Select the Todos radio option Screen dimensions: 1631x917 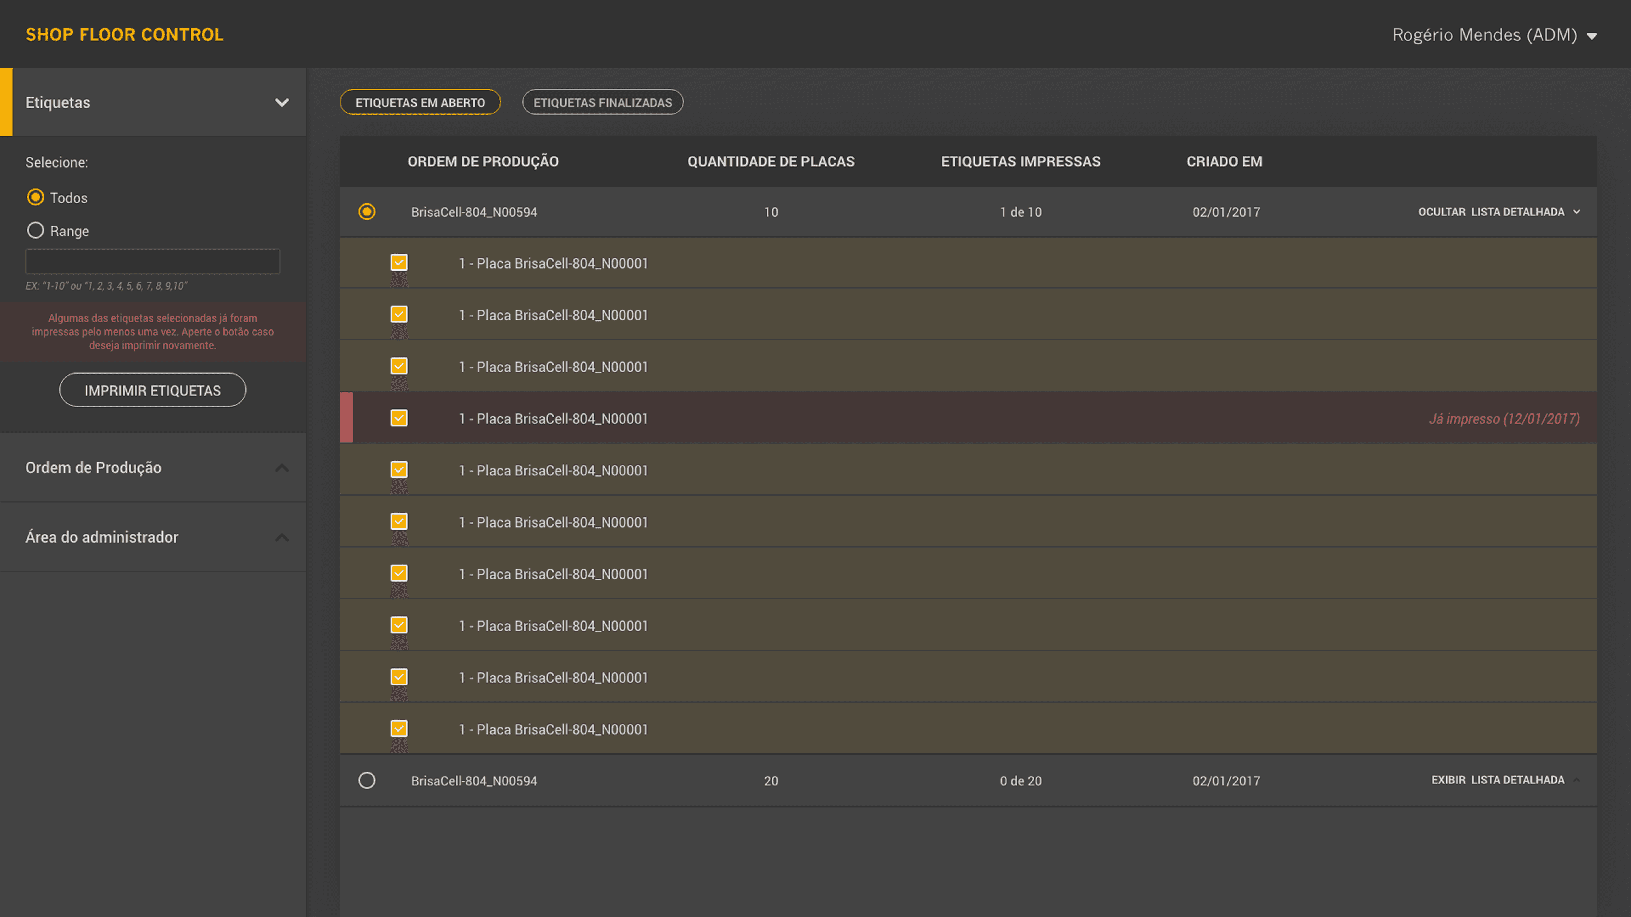tap(35, 198)
